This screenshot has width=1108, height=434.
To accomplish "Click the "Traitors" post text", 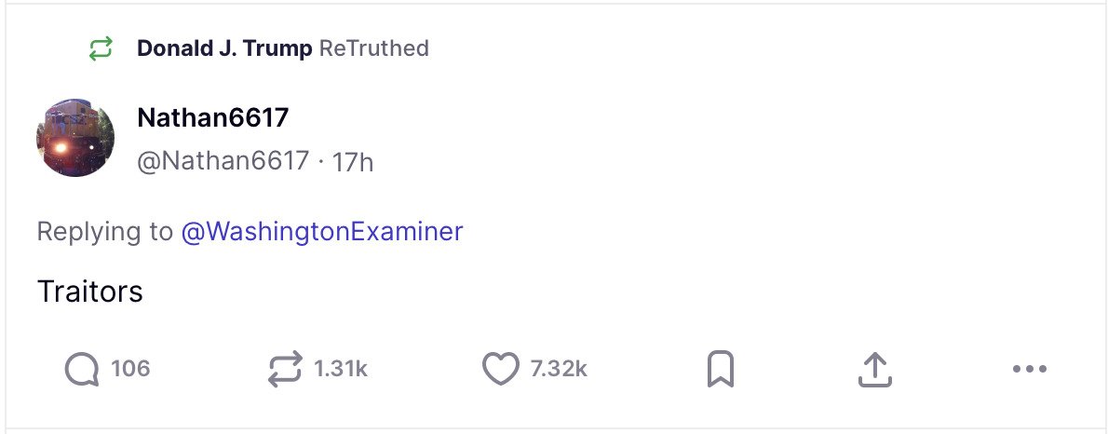I will pyautogui.click(x=90, y=292).
